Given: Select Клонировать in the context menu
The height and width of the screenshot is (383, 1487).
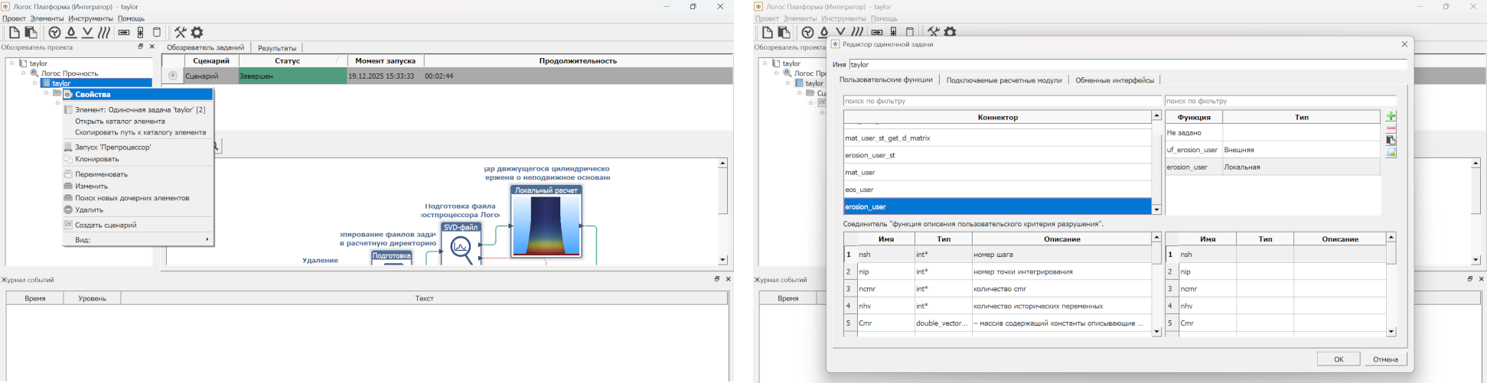Looking at the screenshot, I should click(x=96, y=159).
